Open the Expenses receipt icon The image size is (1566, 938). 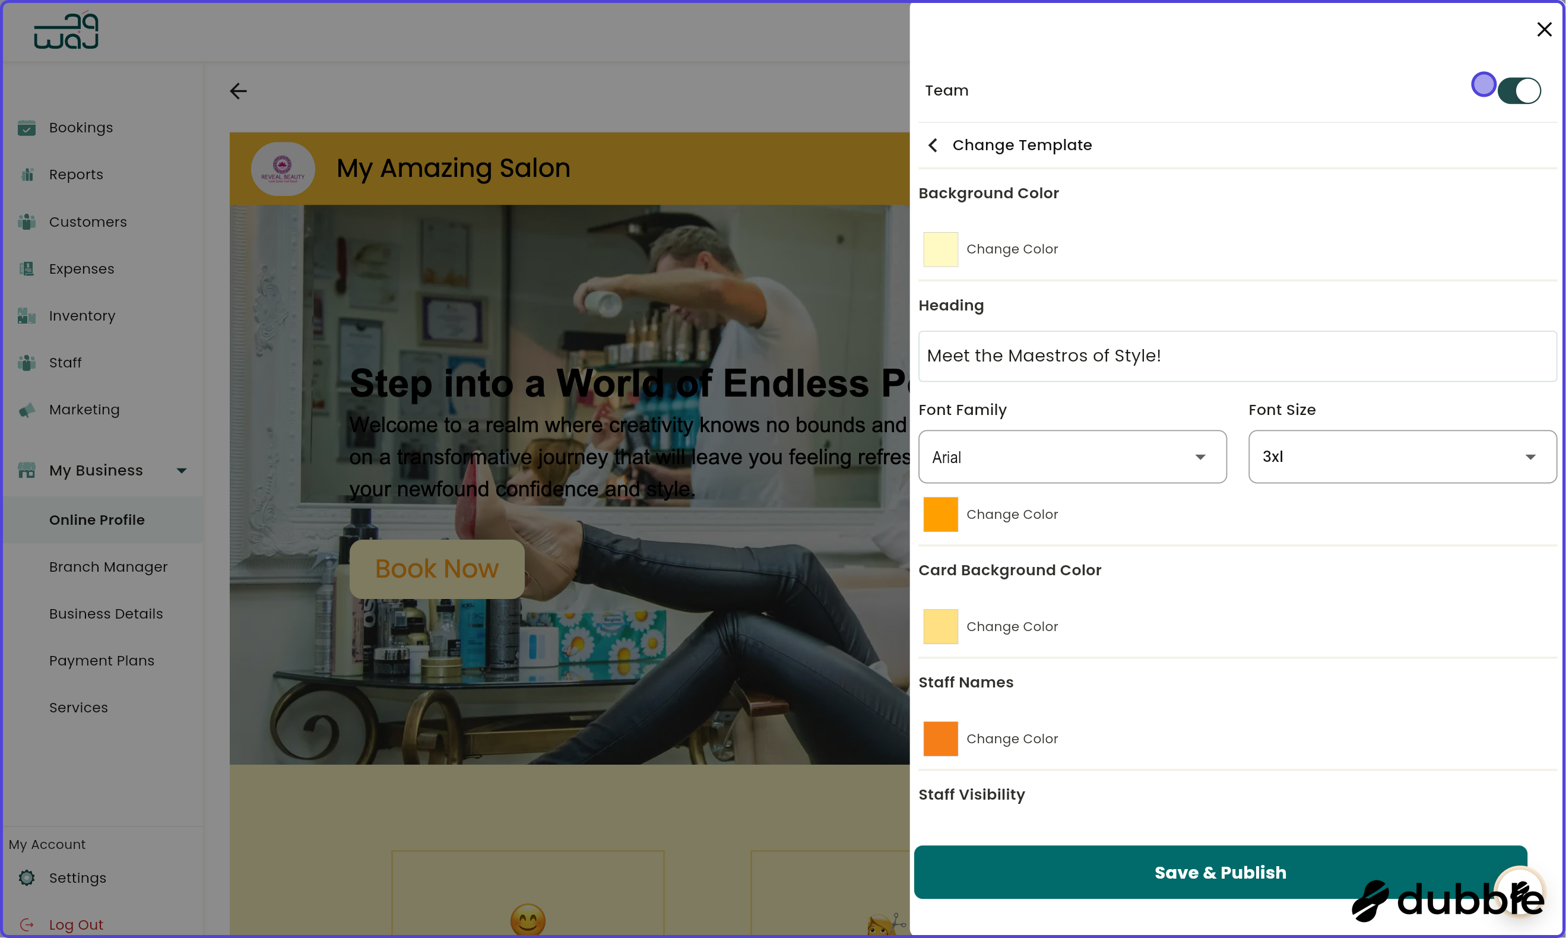tap(27, 268)
